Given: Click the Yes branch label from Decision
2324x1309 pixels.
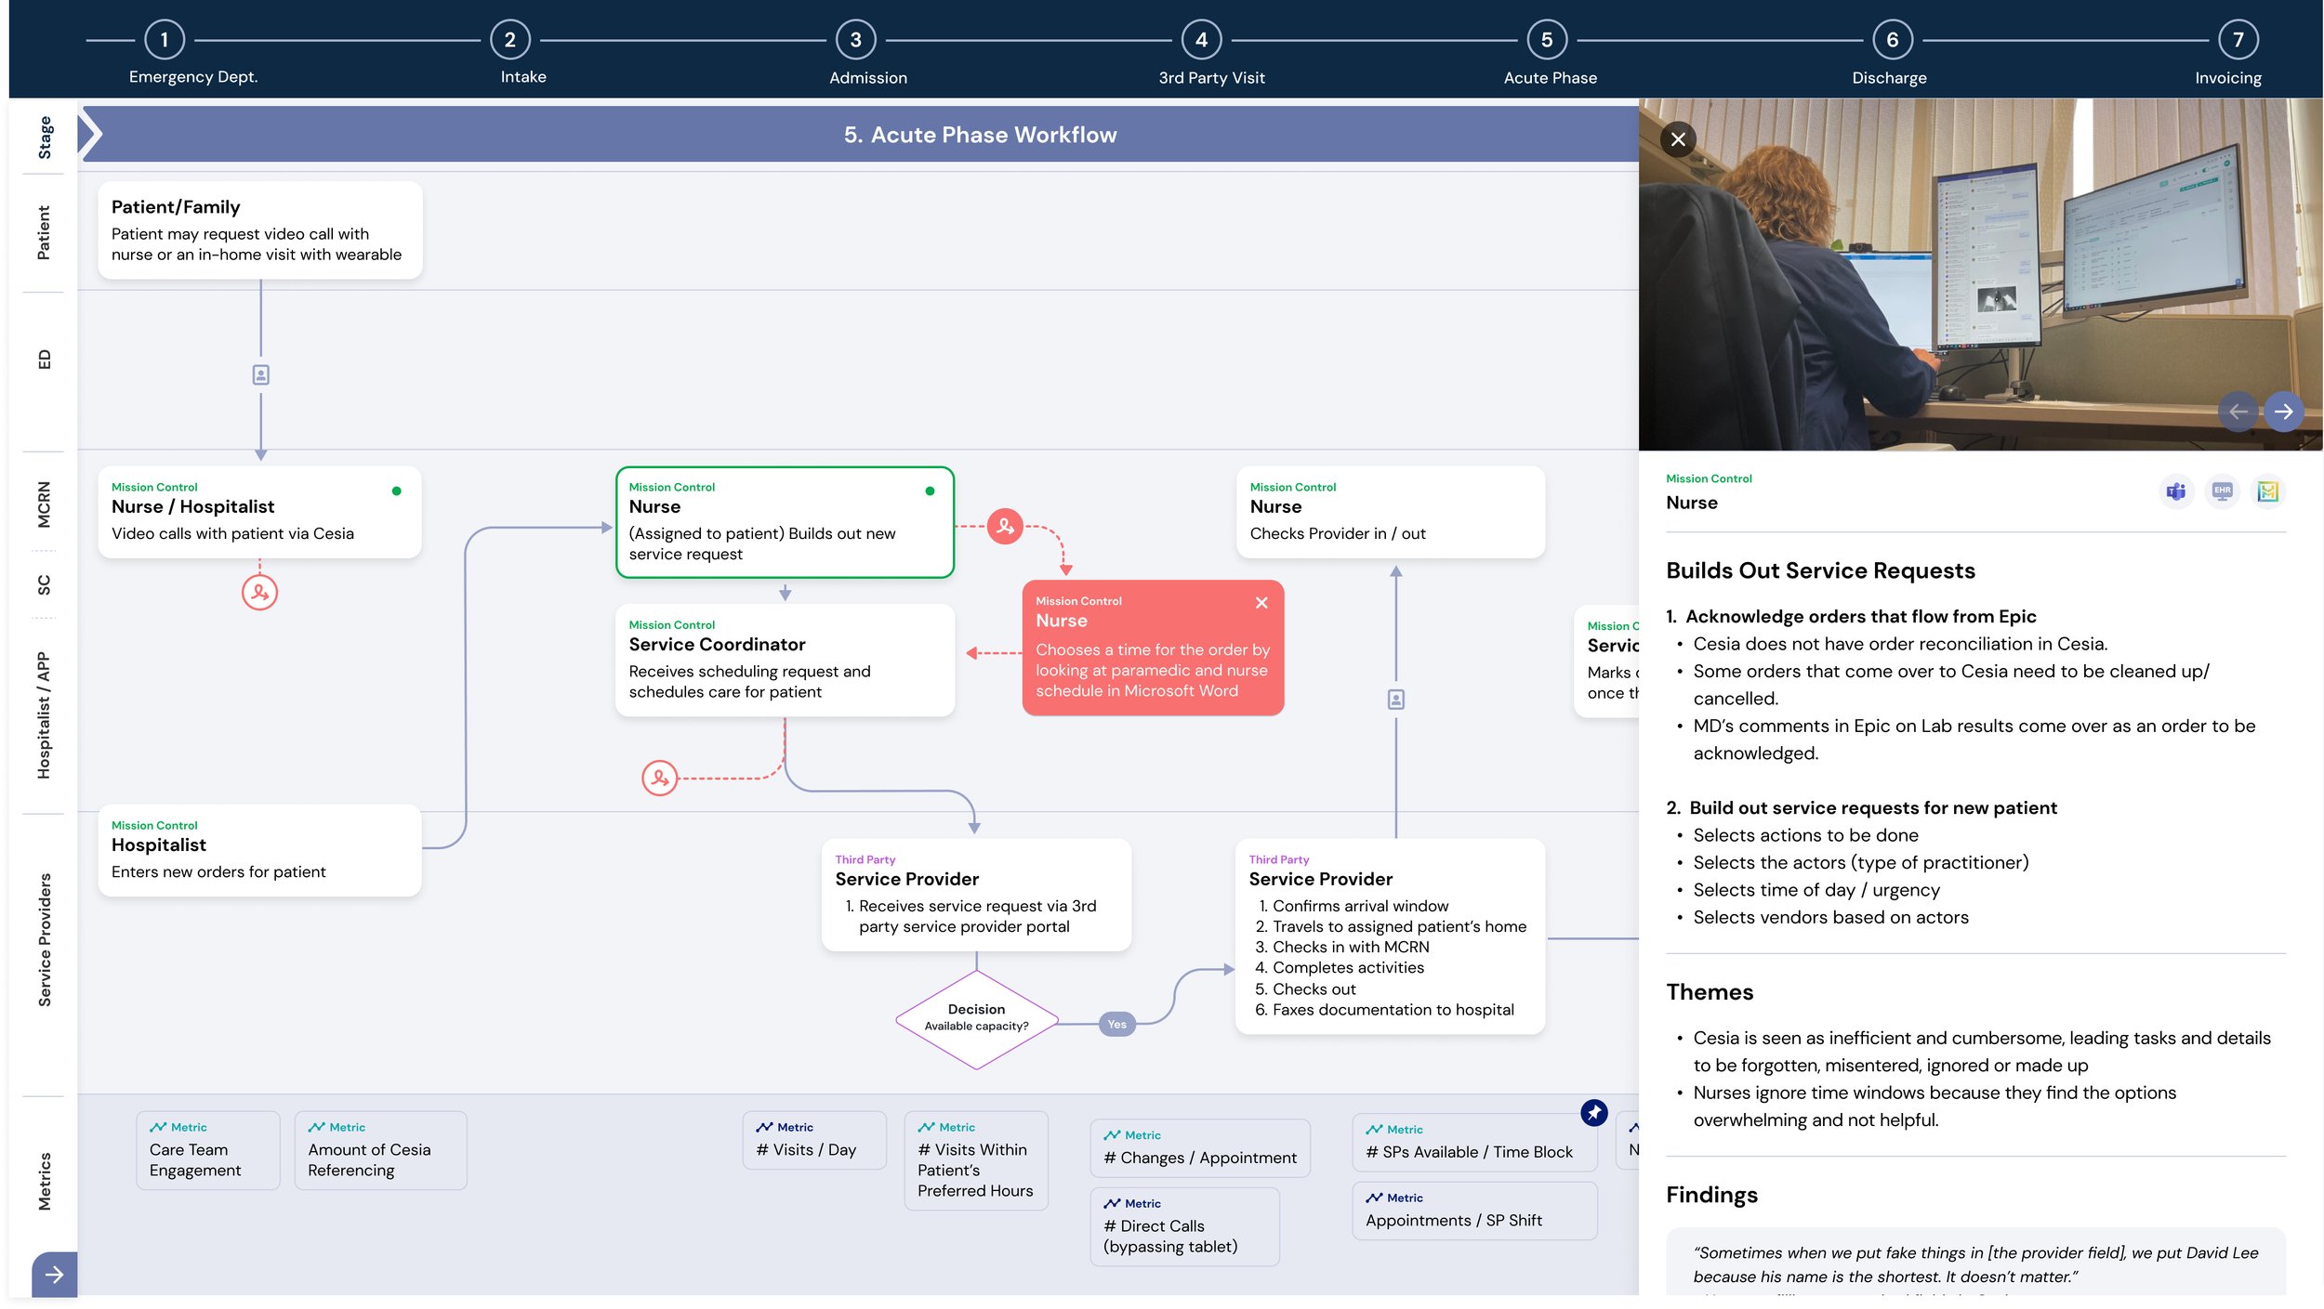Looking at the screenshot, I should (x=1116, y=1025).
